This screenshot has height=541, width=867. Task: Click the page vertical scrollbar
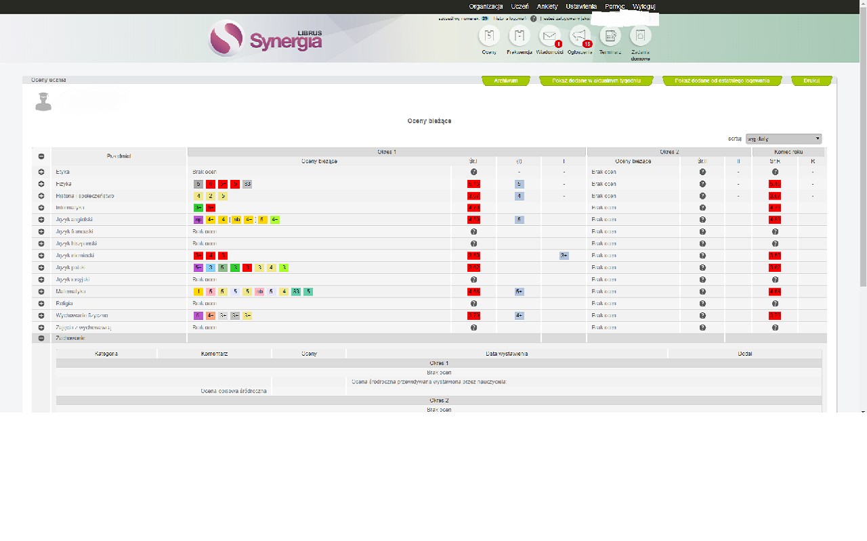862,203
